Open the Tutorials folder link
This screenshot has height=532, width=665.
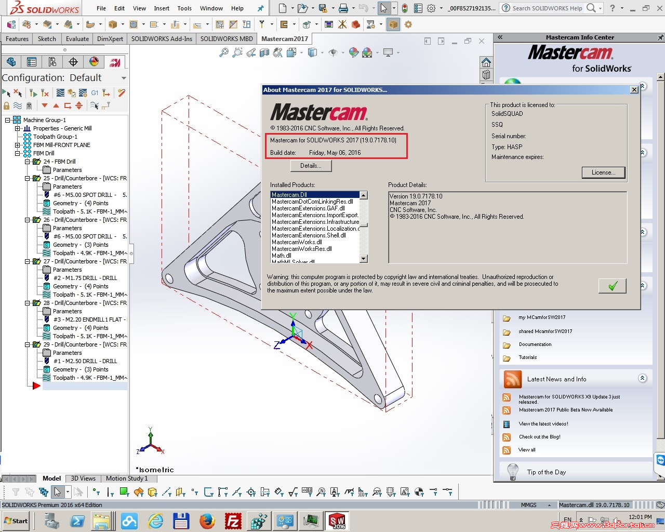[x=528, y=357]
